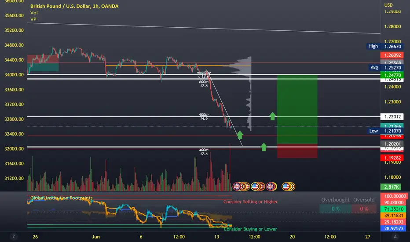The image size is (410, 242).
Task: Click the green 1.24770 price tag
Action: (x=392, y=75)
